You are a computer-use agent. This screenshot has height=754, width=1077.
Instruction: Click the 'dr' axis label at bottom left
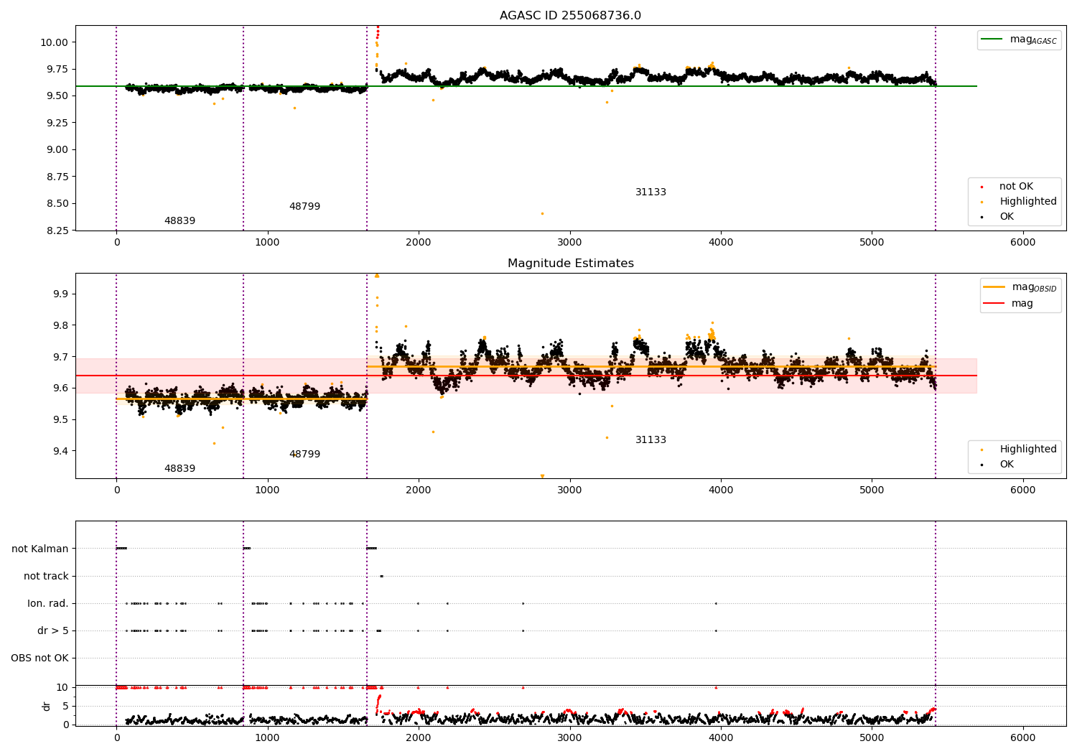pos(47,706)
